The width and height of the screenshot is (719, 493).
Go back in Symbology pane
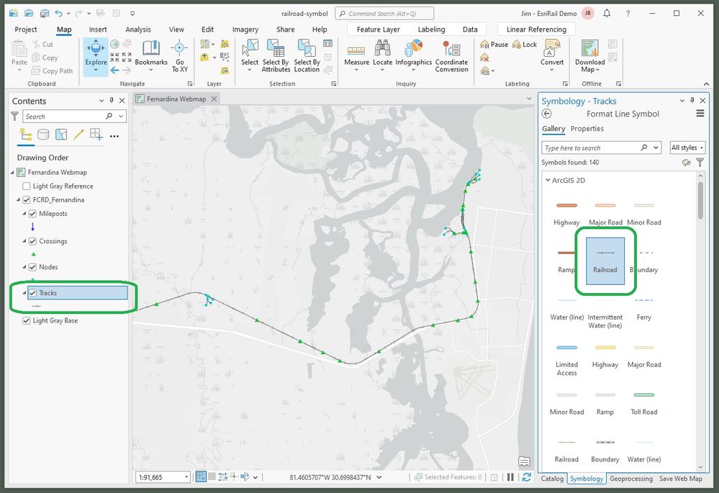(546, 114)
